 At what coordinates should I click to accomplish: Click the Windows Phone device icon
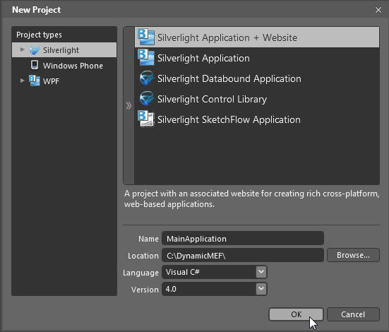[x=35, y=65]
